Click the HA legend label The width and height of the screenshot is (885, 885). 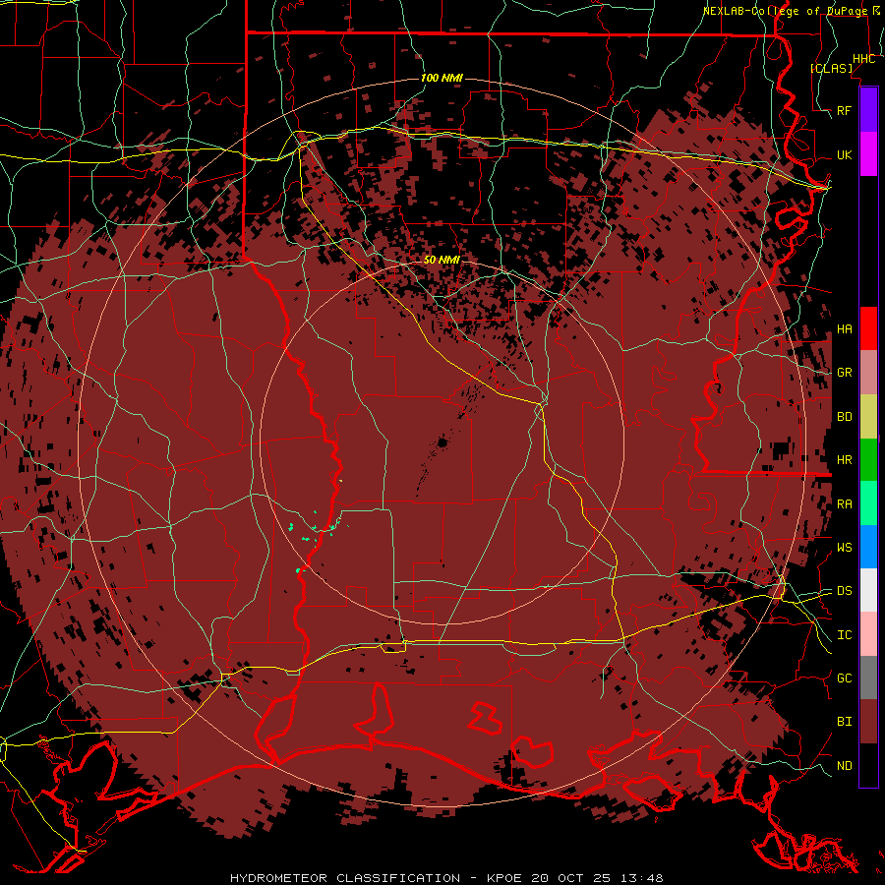[x=845, y=328]
